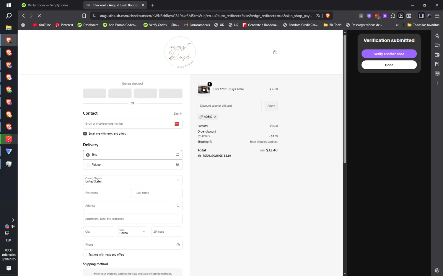The height and width of the screenshot is (276, 443).
Task: Open the Add Promo Codes bookmark
Action: 120,25
